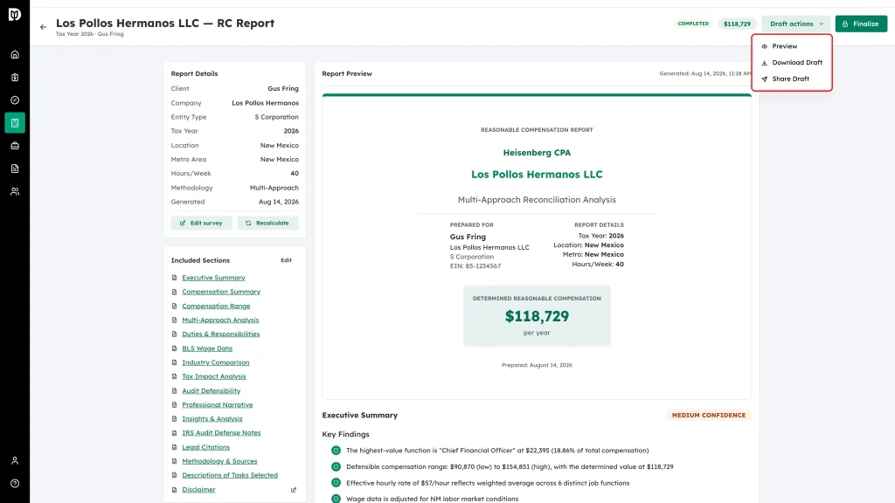Viewport: 895px width, 503px height.
Task: Open the Compensation Range section link
Action: click(x=216, y=307)
